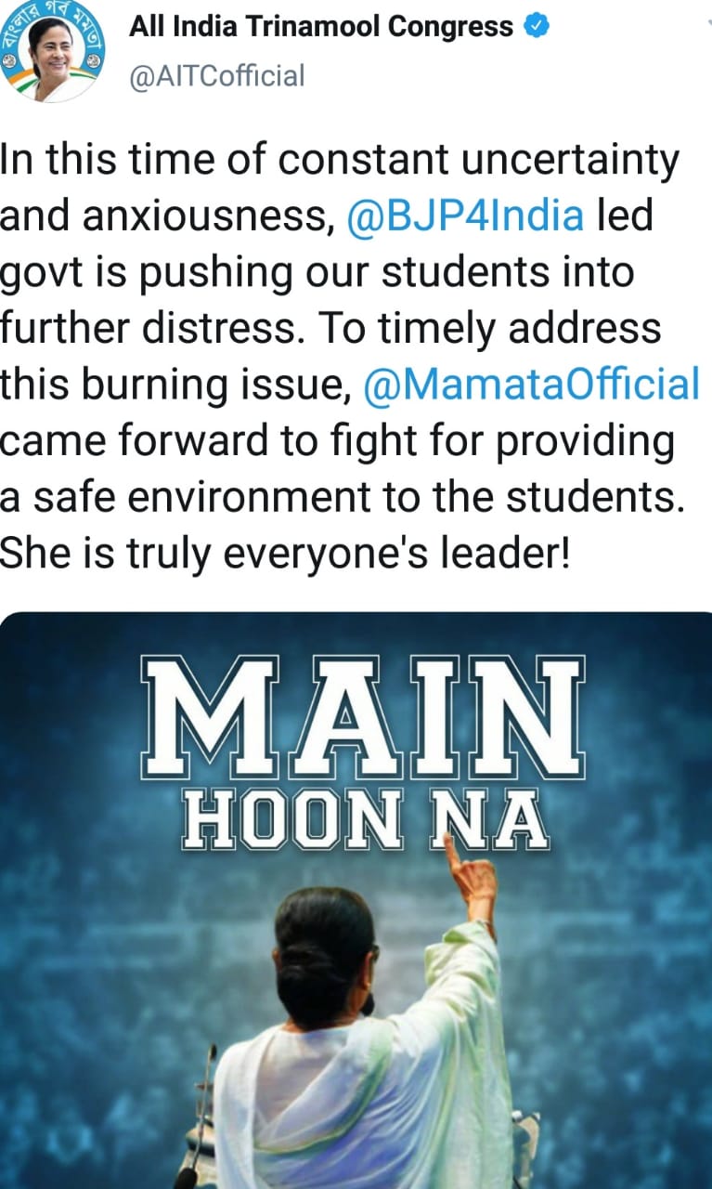Click the HOON NA subtitle text
The image size is (712, 1189).
click(363, 820)
